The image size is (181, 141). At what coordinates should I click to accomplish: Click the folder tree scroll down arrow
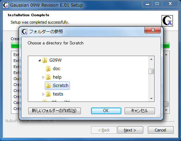point(151,98)
